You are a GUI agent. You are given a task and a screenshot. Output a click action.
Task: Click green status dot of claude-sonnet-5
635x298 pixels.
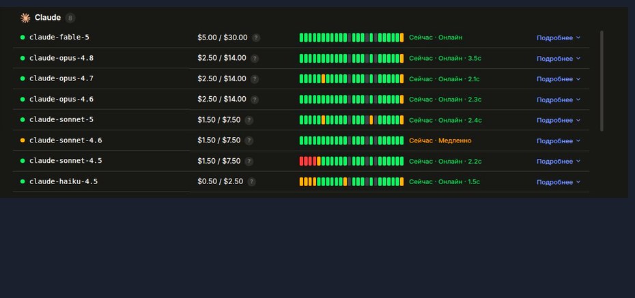click(x=23, y=120)
